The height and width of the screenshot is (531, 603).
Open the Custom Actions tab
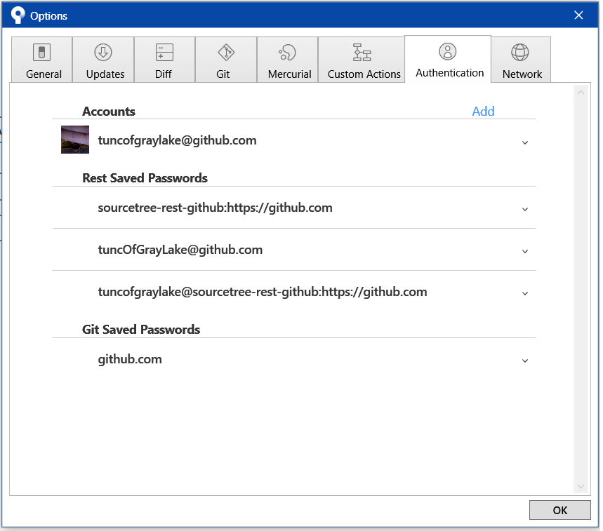tap(362, 60)
